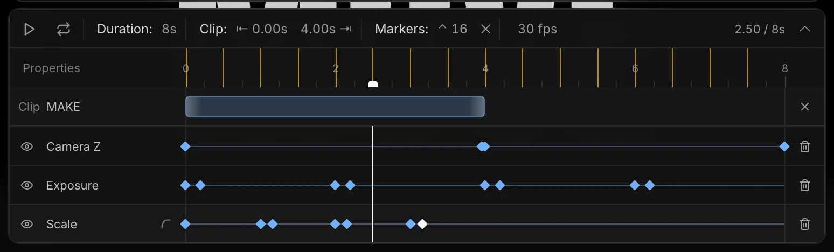Toggle Camera Z track visibility
The image size is (834, 252).
coord(27,146)
